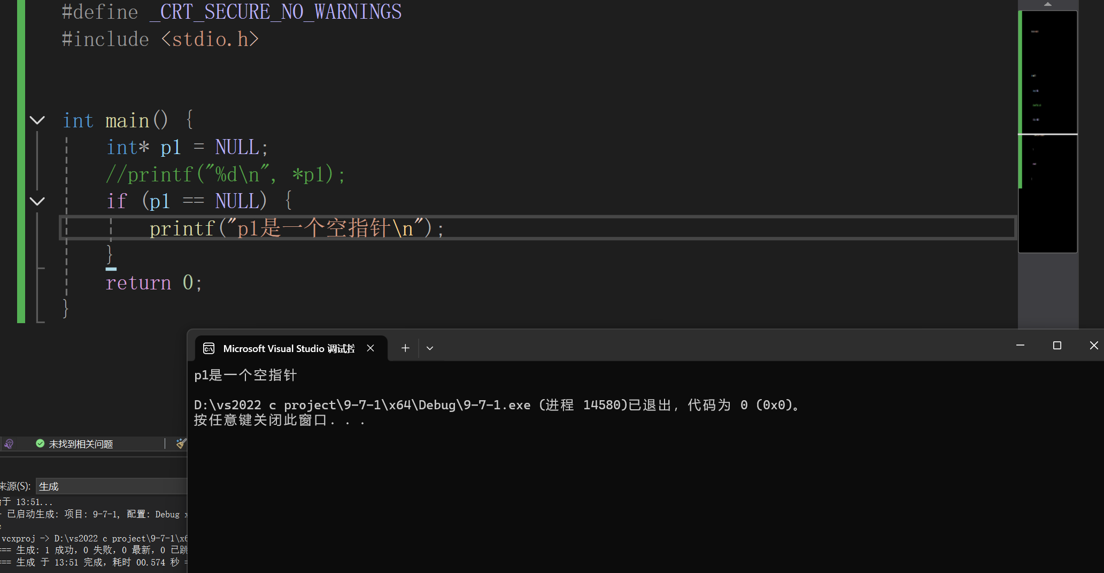Viewport: 1104px width, 573px height.
Task: Click the editor minimap code overview
Action: pyautogui.click(x=1048, y=132)
